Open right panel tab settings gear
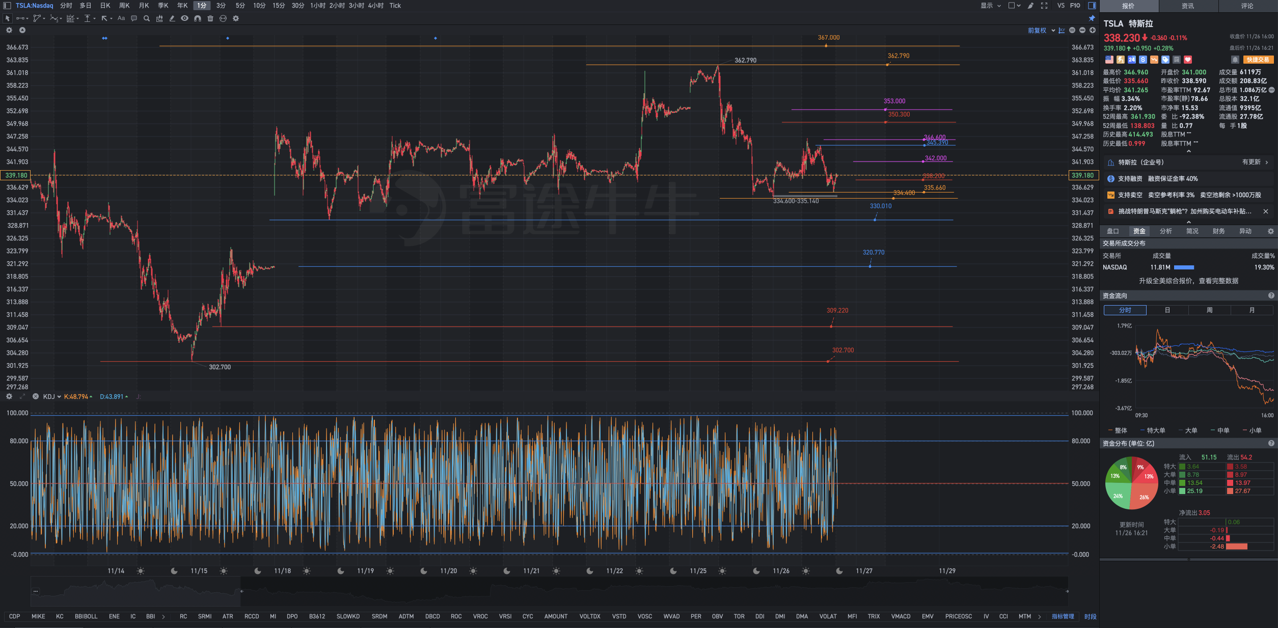 point(1270,231)
